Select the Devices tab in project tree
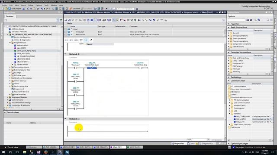Image resolution: width=277 pixels, height=155 pixels. click(10, 16)
